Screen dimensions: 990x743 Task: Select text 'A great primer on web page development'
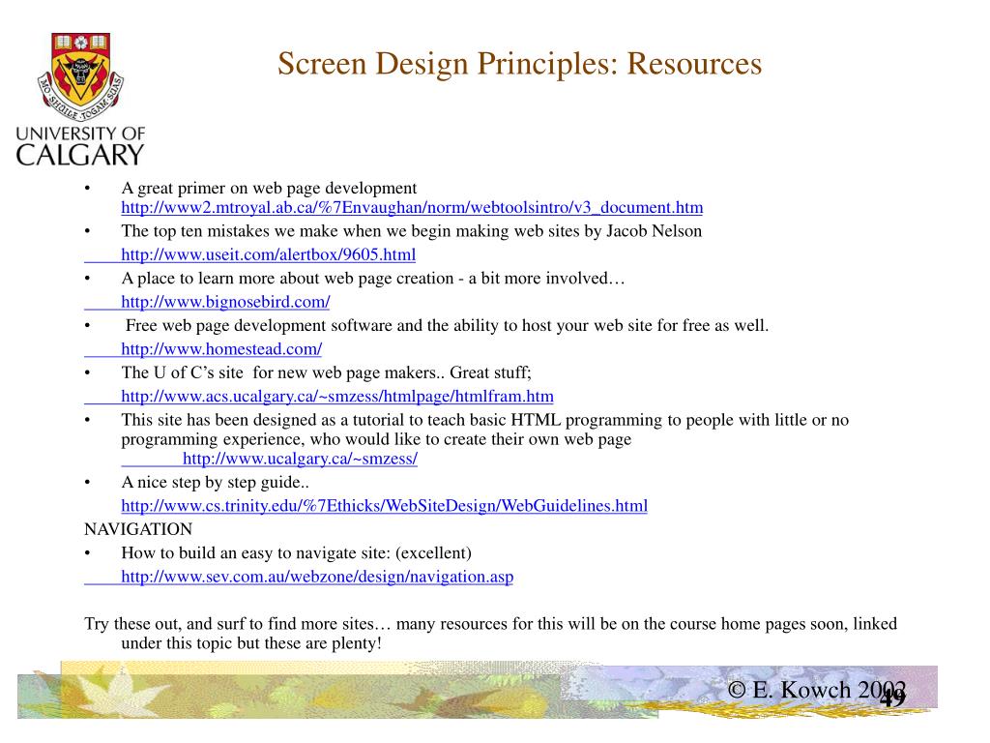coord(269,189)
